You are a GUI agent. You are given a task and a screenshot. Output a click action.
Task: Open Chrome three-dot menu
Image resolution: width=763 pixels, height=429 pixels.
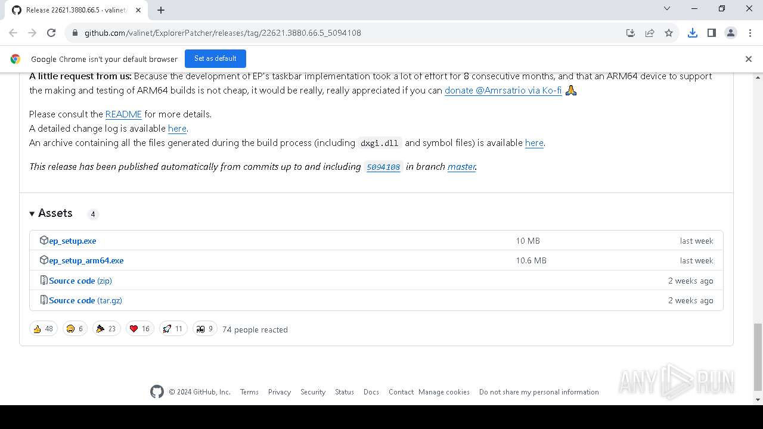[x=749, y=33]
